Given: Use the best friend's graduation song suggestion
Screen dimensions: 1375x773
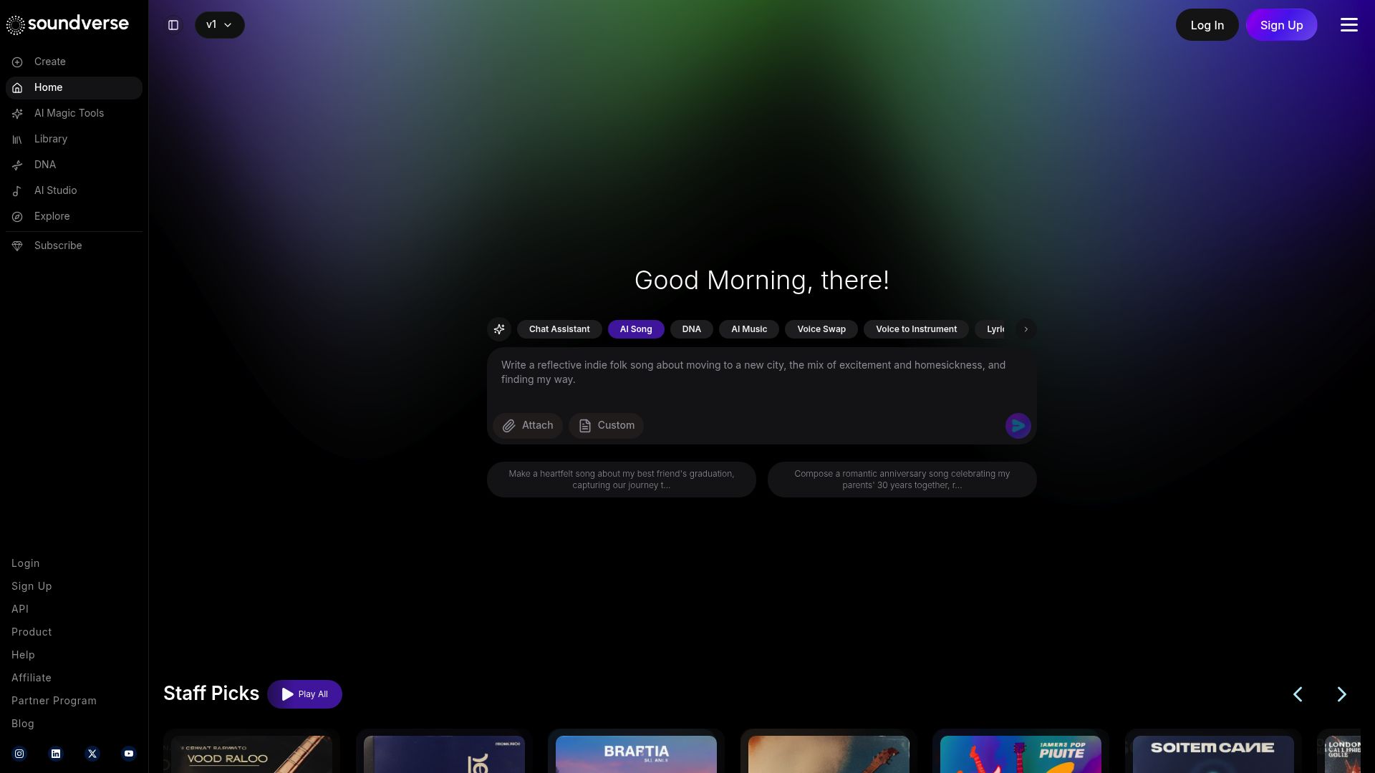Looking at the screenshot, I should pos(622,480).
